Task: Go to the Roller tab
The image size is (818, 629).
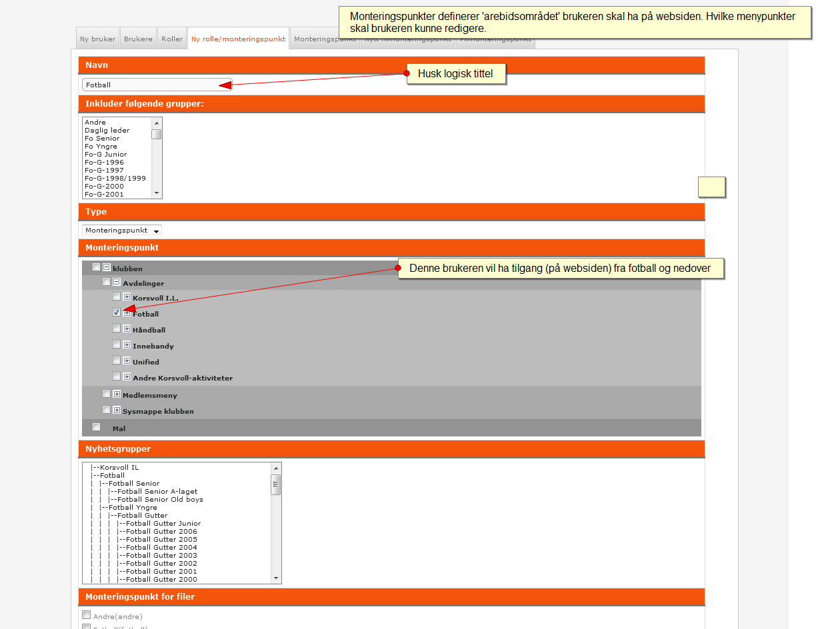Action: [x=172, y=39]
